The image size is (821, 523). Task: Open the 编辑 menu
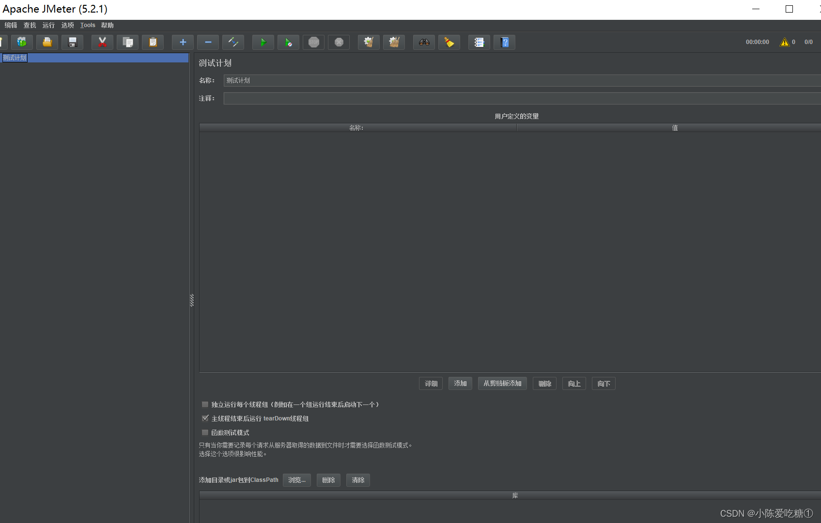pyautogui.click(x=11, y=25)
